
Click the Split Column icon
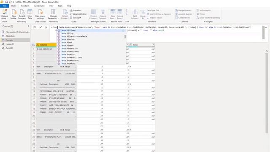tap(135, 14)
